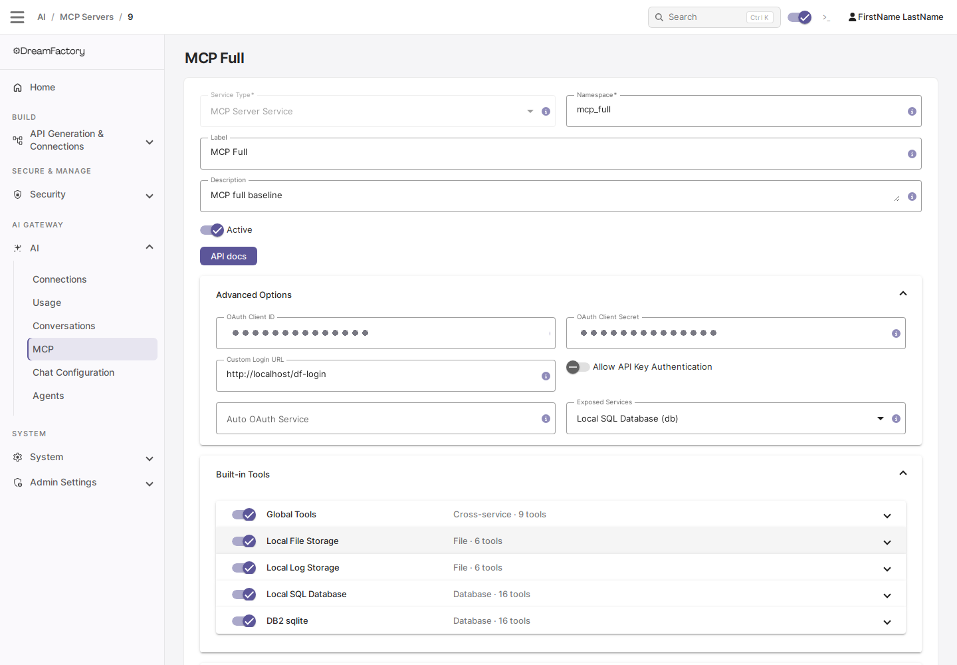Viewport: 957px width, 665px height.
Task: Open the hamburger navigation menu
Action: (x=17, y=17)
